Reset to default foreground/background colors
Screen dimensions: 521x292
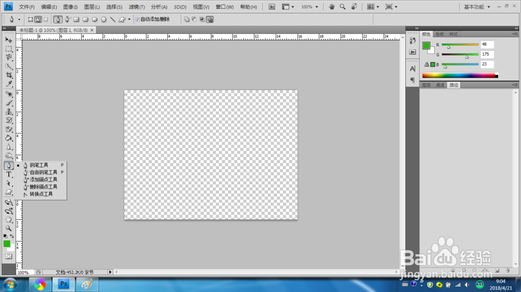5,236
